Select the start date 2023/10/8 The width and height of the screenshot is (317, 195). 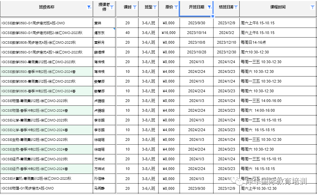(x=196, y=42)
